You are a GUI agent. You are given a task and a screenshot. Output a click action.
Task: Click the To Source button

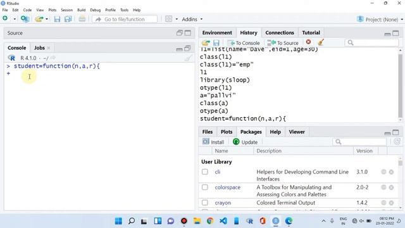283,43
